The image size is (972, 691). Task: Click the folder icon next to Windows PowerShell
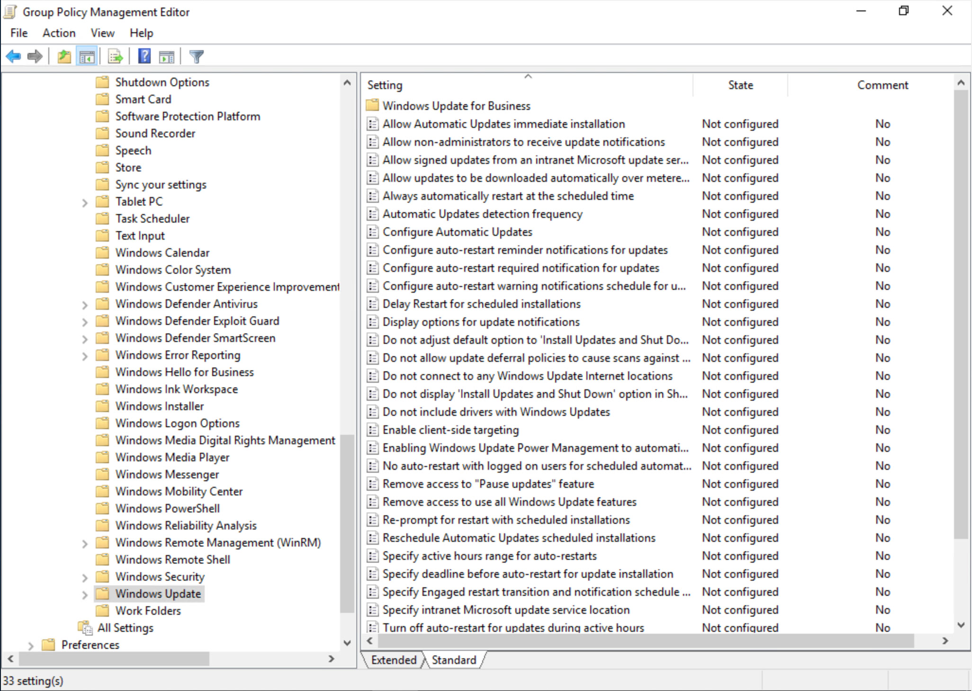[102, 508]
